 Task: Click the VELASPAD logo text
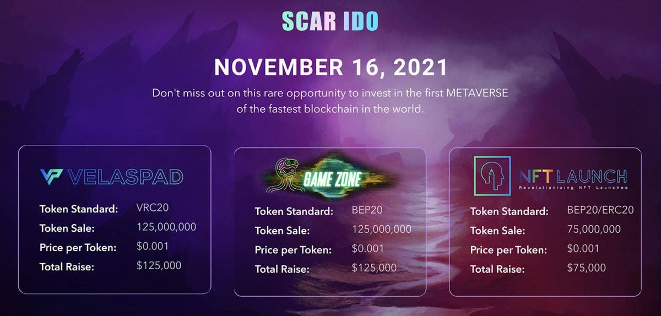coord(126,177)
